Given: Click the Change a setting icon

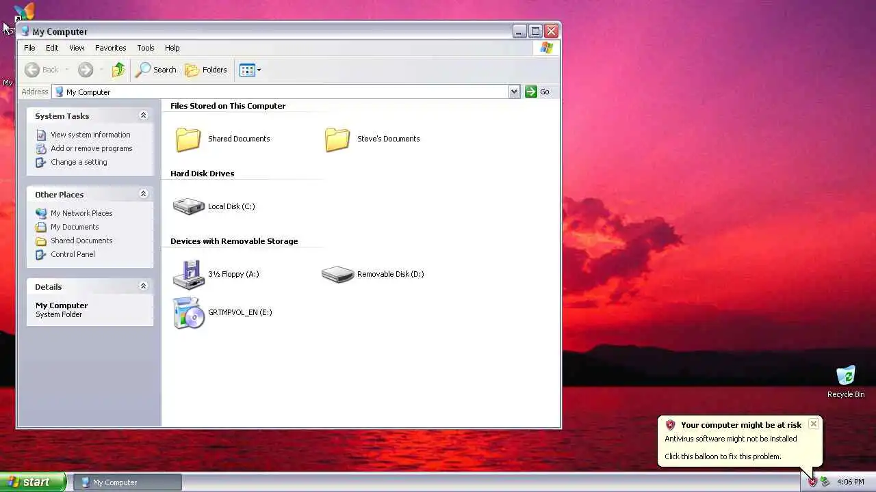Looking at the screenshot, I should pos(41,162).
